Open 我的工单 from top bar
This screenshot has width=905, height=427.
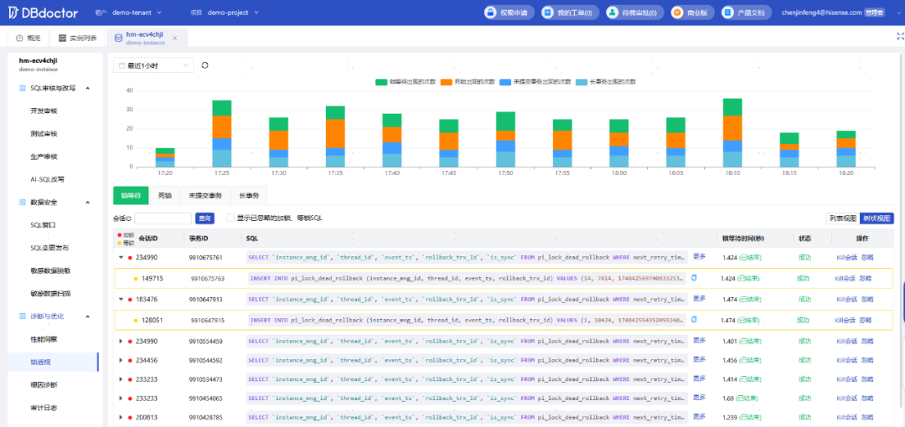tap(568, 13)
